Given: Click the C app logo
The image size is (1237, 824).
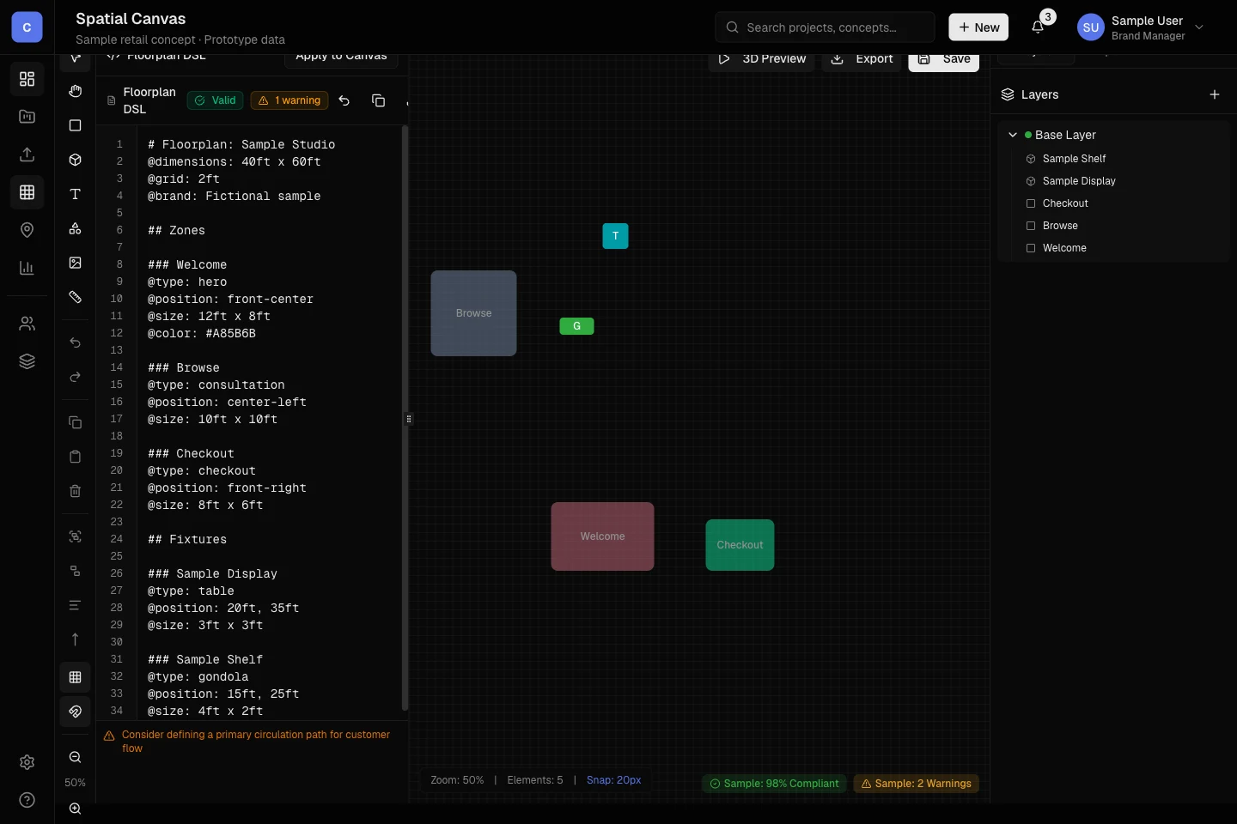Looking at the screenshot, I should (x=27, y=27).
